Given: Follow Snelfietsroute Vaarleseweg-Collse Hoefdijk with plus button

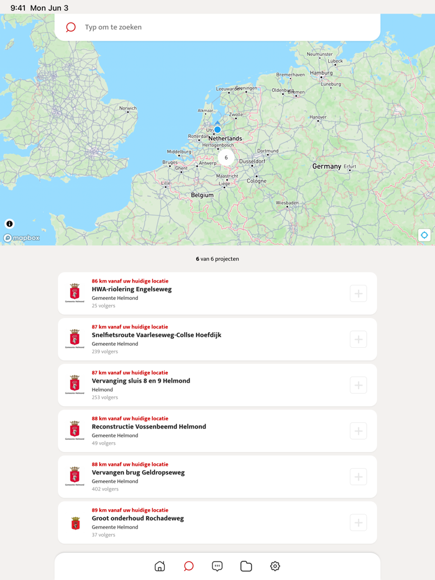Looking at the screenshot, I should click(359, 340).
